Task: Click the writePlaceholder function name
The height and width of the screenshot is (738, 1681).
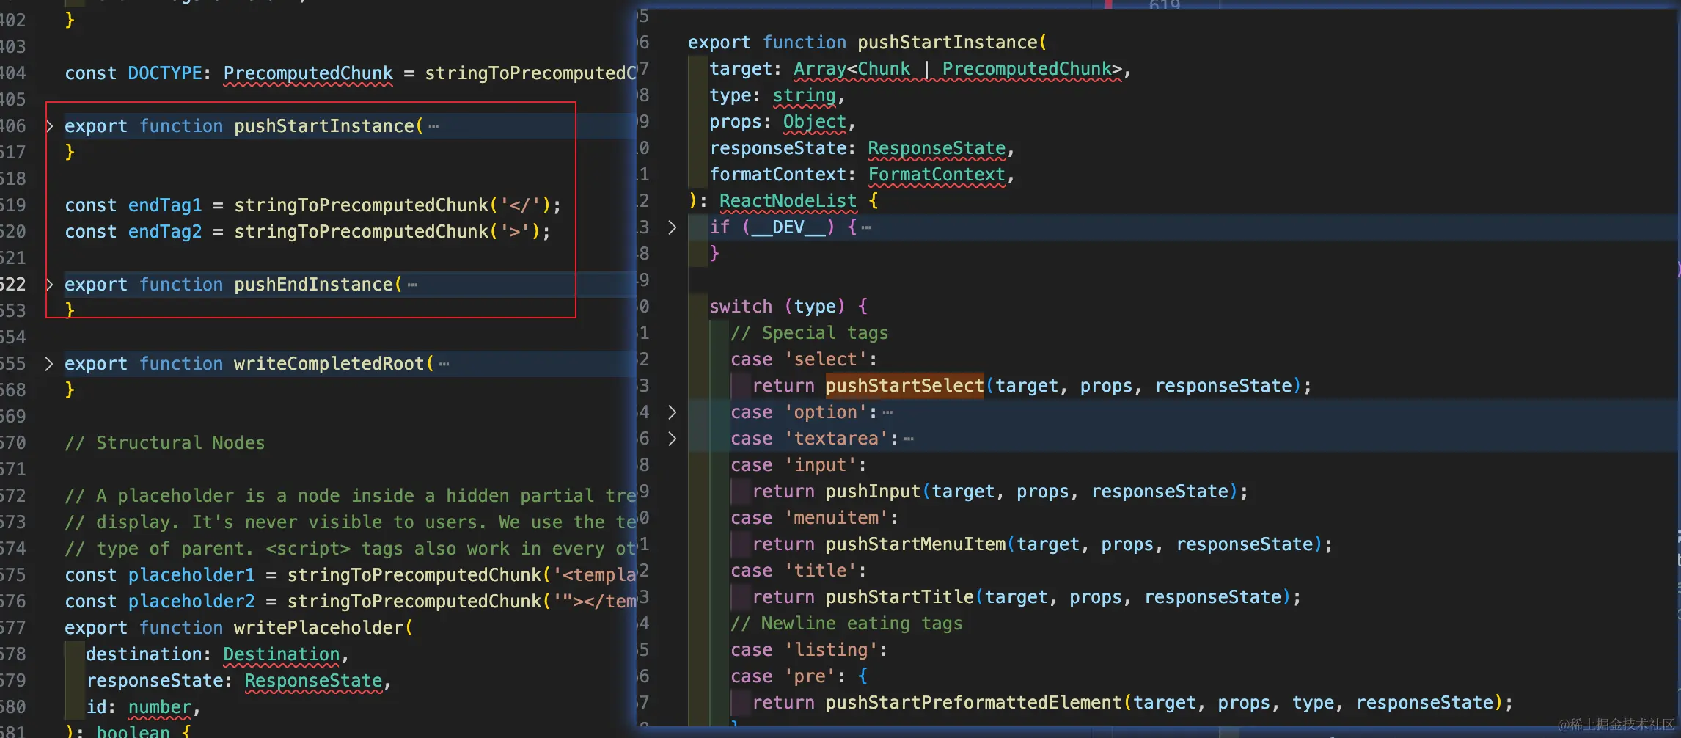Action: pos(319,628)
